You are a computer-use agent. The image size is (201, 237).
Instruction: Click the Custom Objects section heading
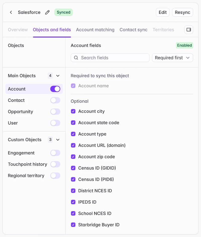(x=25, y=140)
